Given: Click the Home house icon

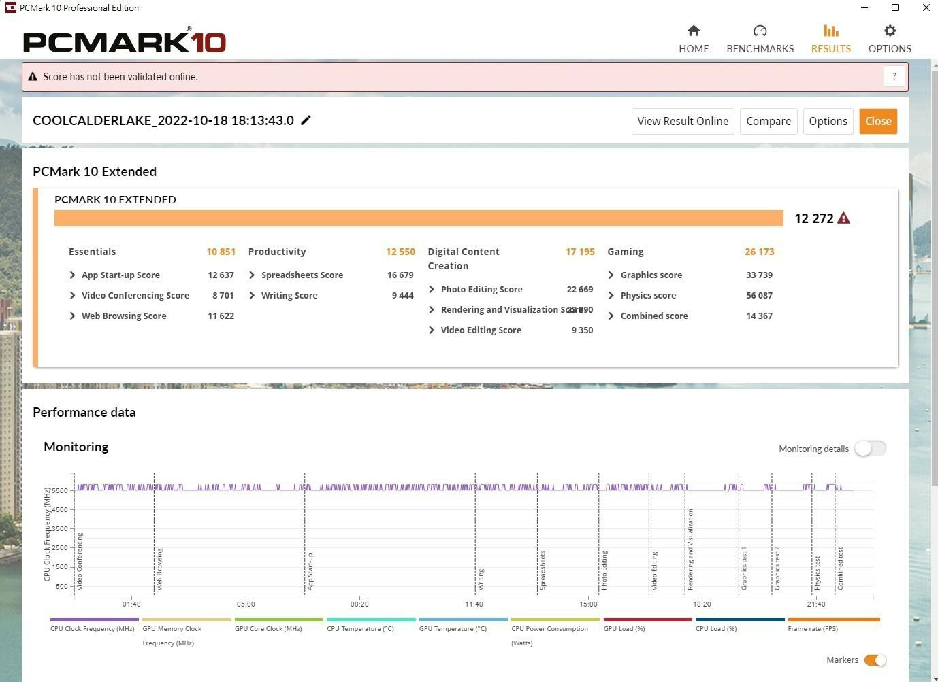Looking at the screenshot, I should coord(694,31).
